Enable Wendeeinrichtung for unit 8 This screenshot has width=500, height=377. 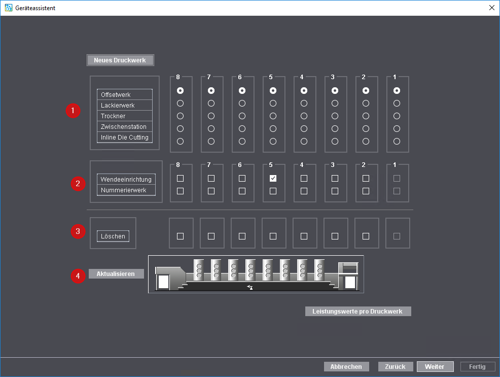point(180,178)
